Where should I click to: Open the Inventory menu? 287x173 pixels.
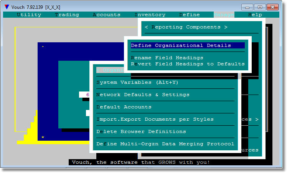click(x=150, y=15)
